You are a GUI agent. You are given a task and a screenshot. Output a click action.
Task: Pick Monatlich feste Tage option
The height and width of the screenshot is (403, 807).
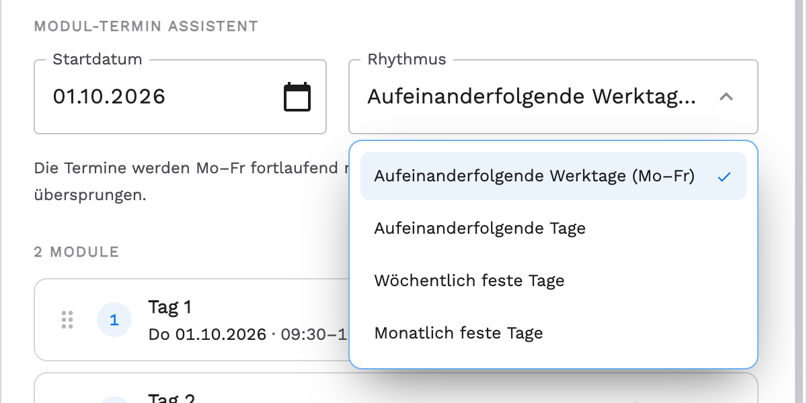click(x=553, y=333)
